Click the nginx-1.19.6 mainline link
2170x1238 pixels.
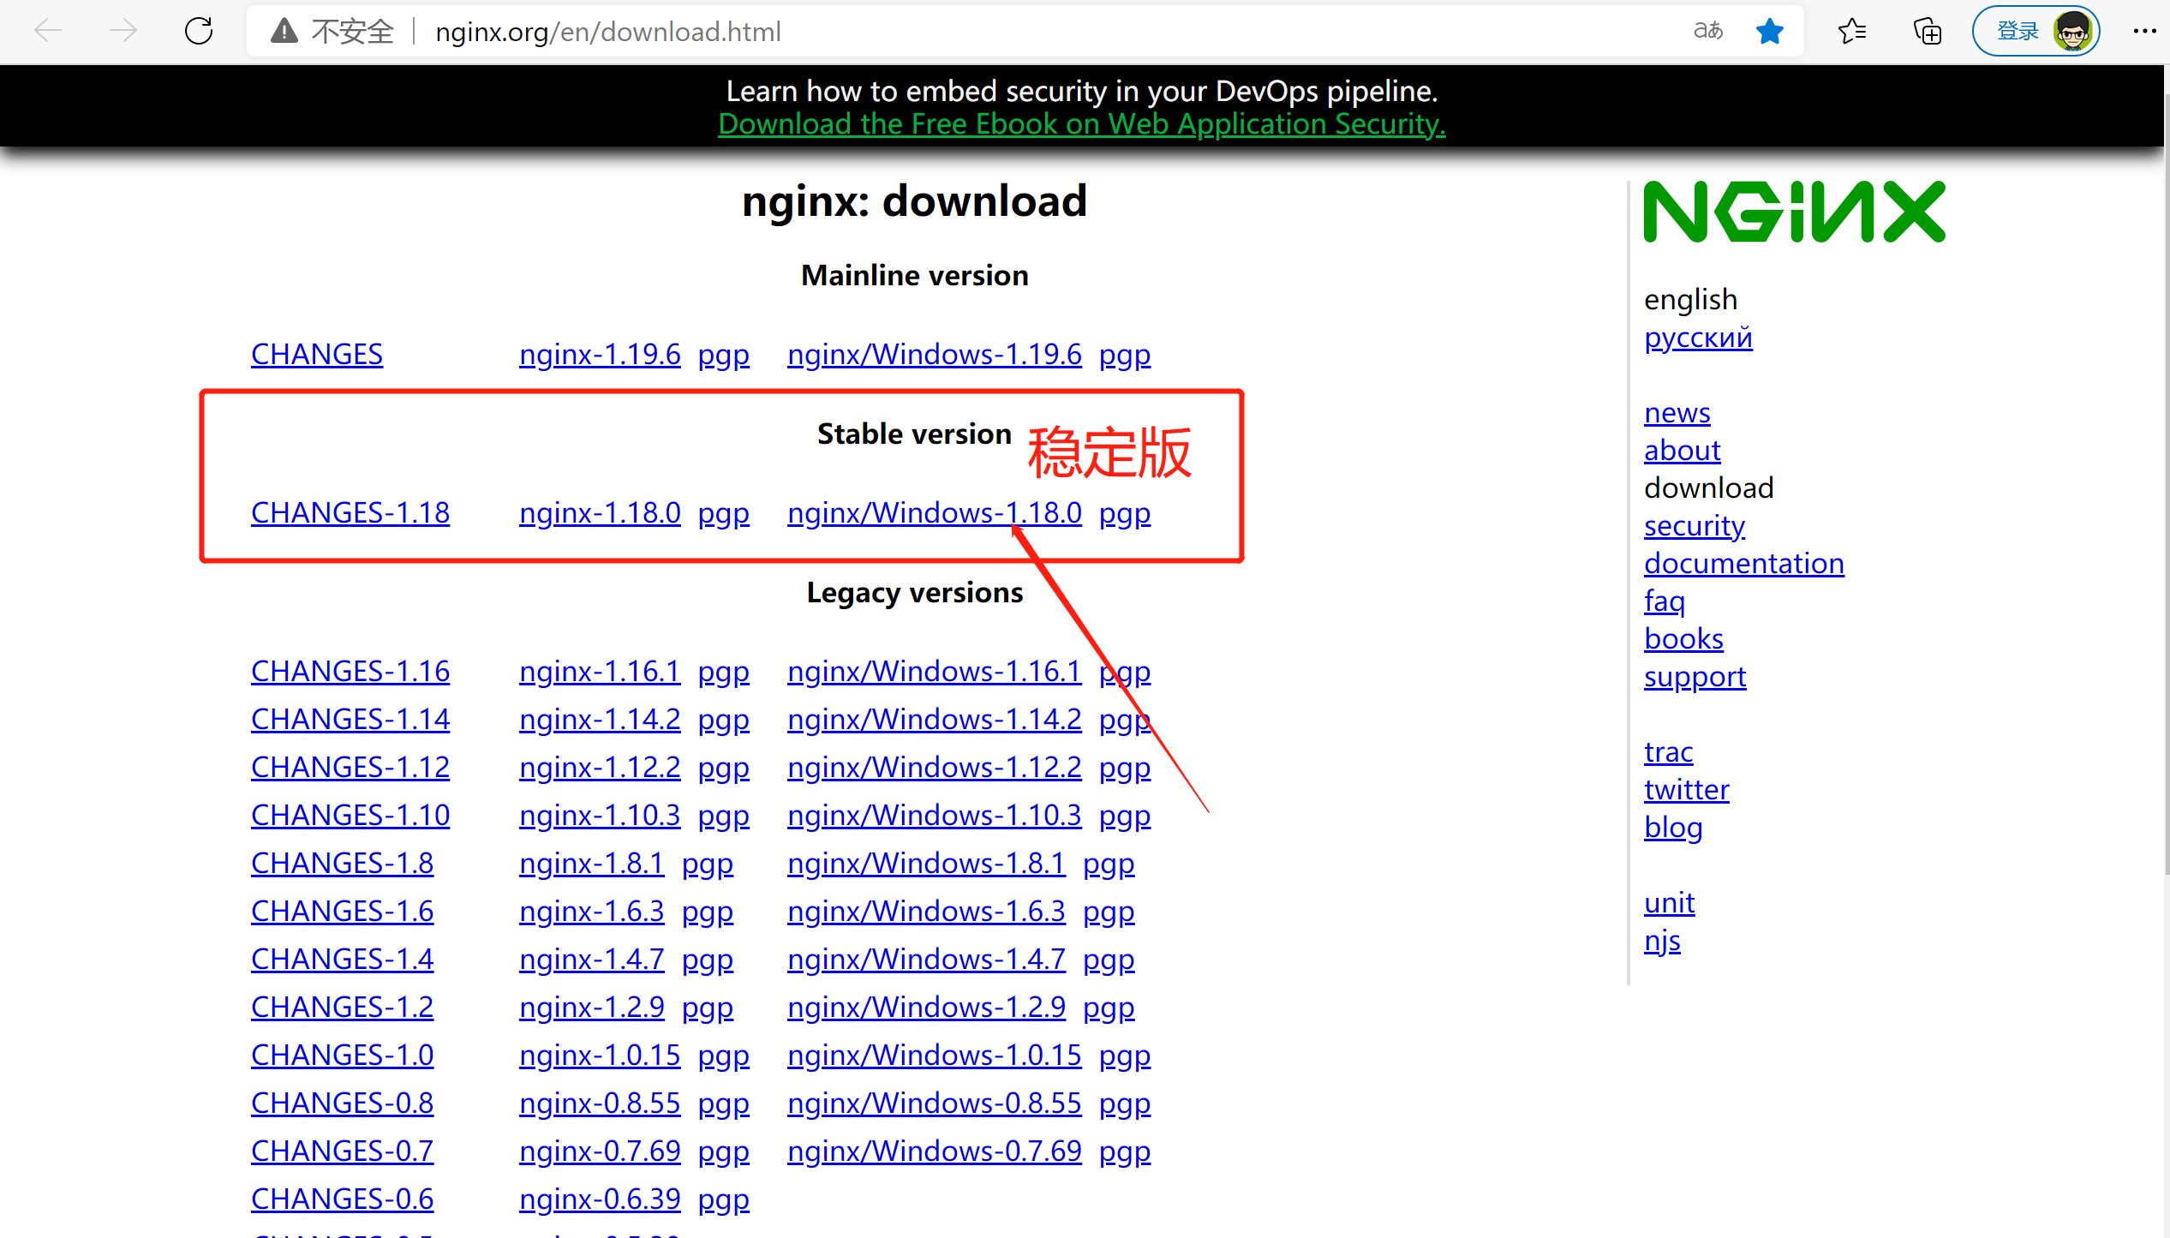[x=599, y=355]
